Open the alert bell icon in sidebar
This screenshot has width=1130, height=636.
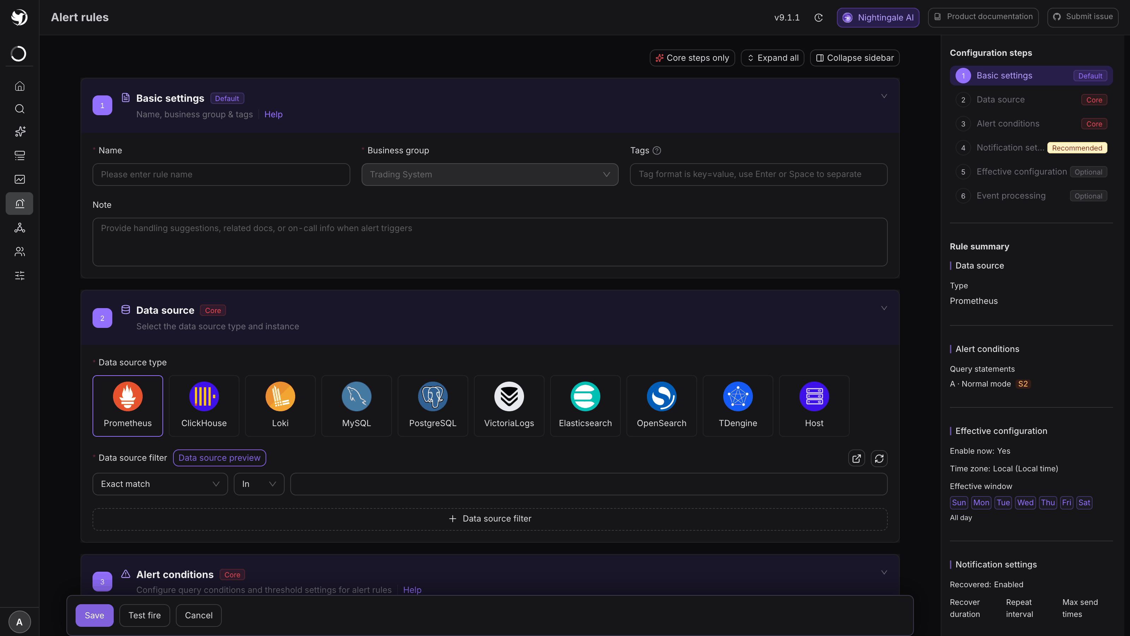pyautogui.click(x=19, y=203)
